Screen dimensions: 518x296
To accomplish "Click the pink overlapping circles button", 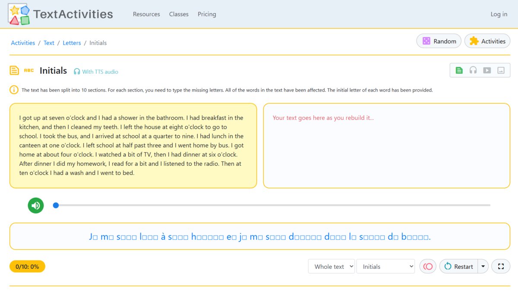I will pos(428,267).
